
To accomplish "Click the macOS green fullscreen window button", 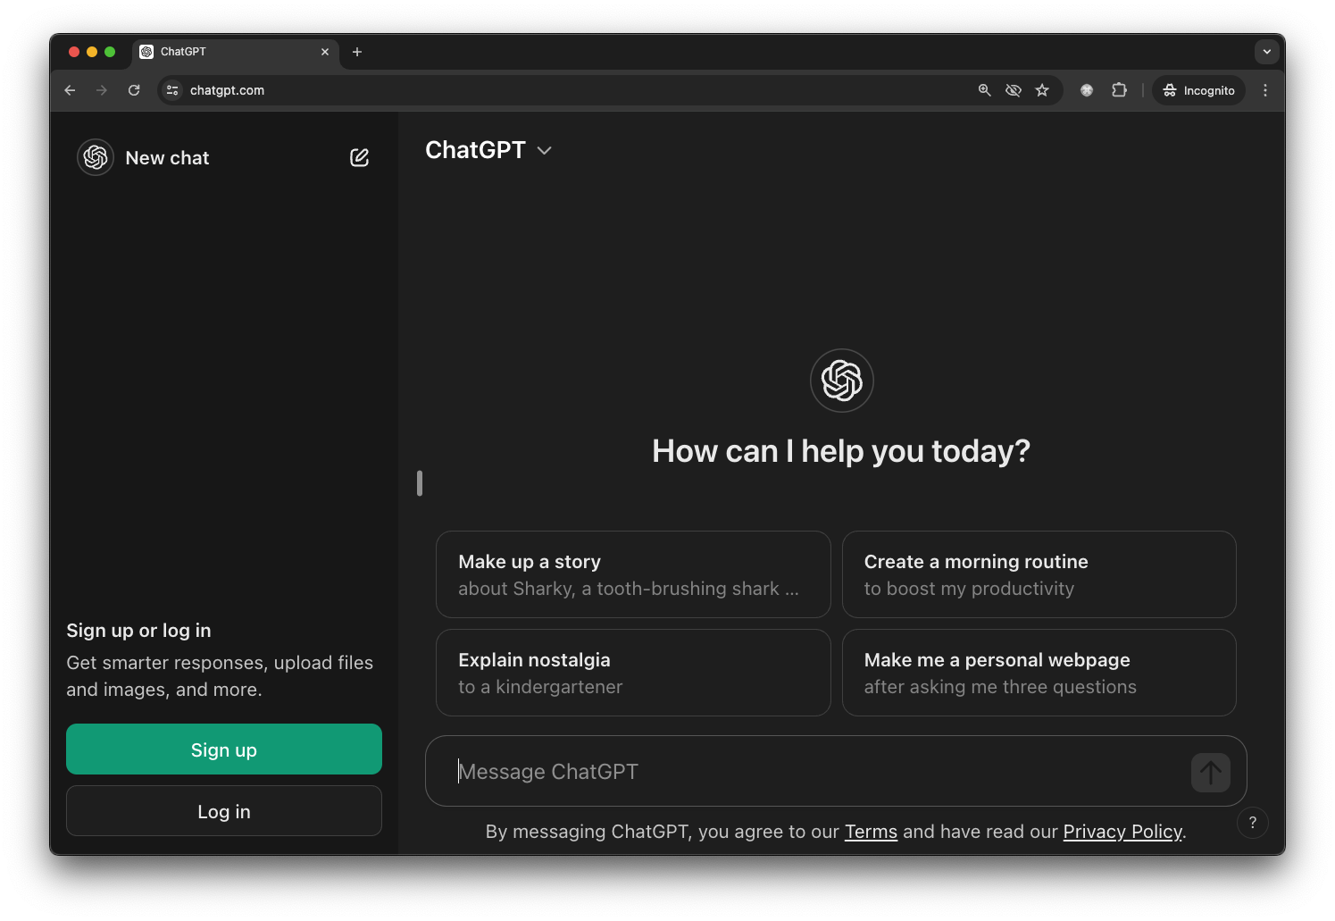I will point(110,52).
